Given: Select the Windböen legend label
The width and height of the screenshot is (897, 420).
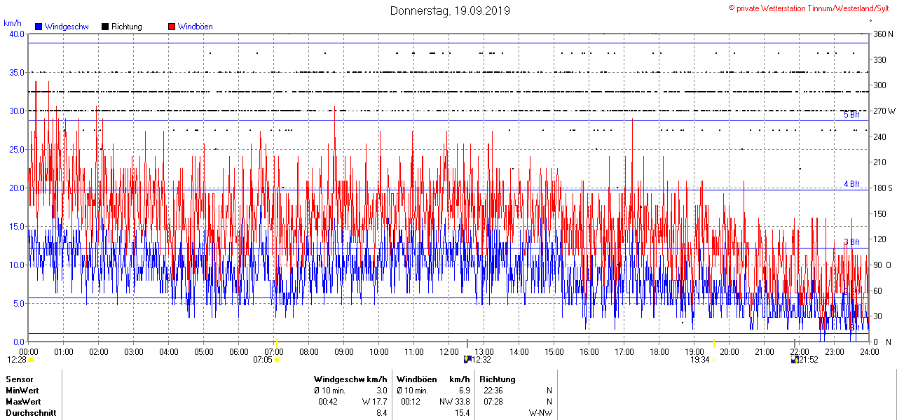Looking at the screenshot, I should [x=196, y=27].
